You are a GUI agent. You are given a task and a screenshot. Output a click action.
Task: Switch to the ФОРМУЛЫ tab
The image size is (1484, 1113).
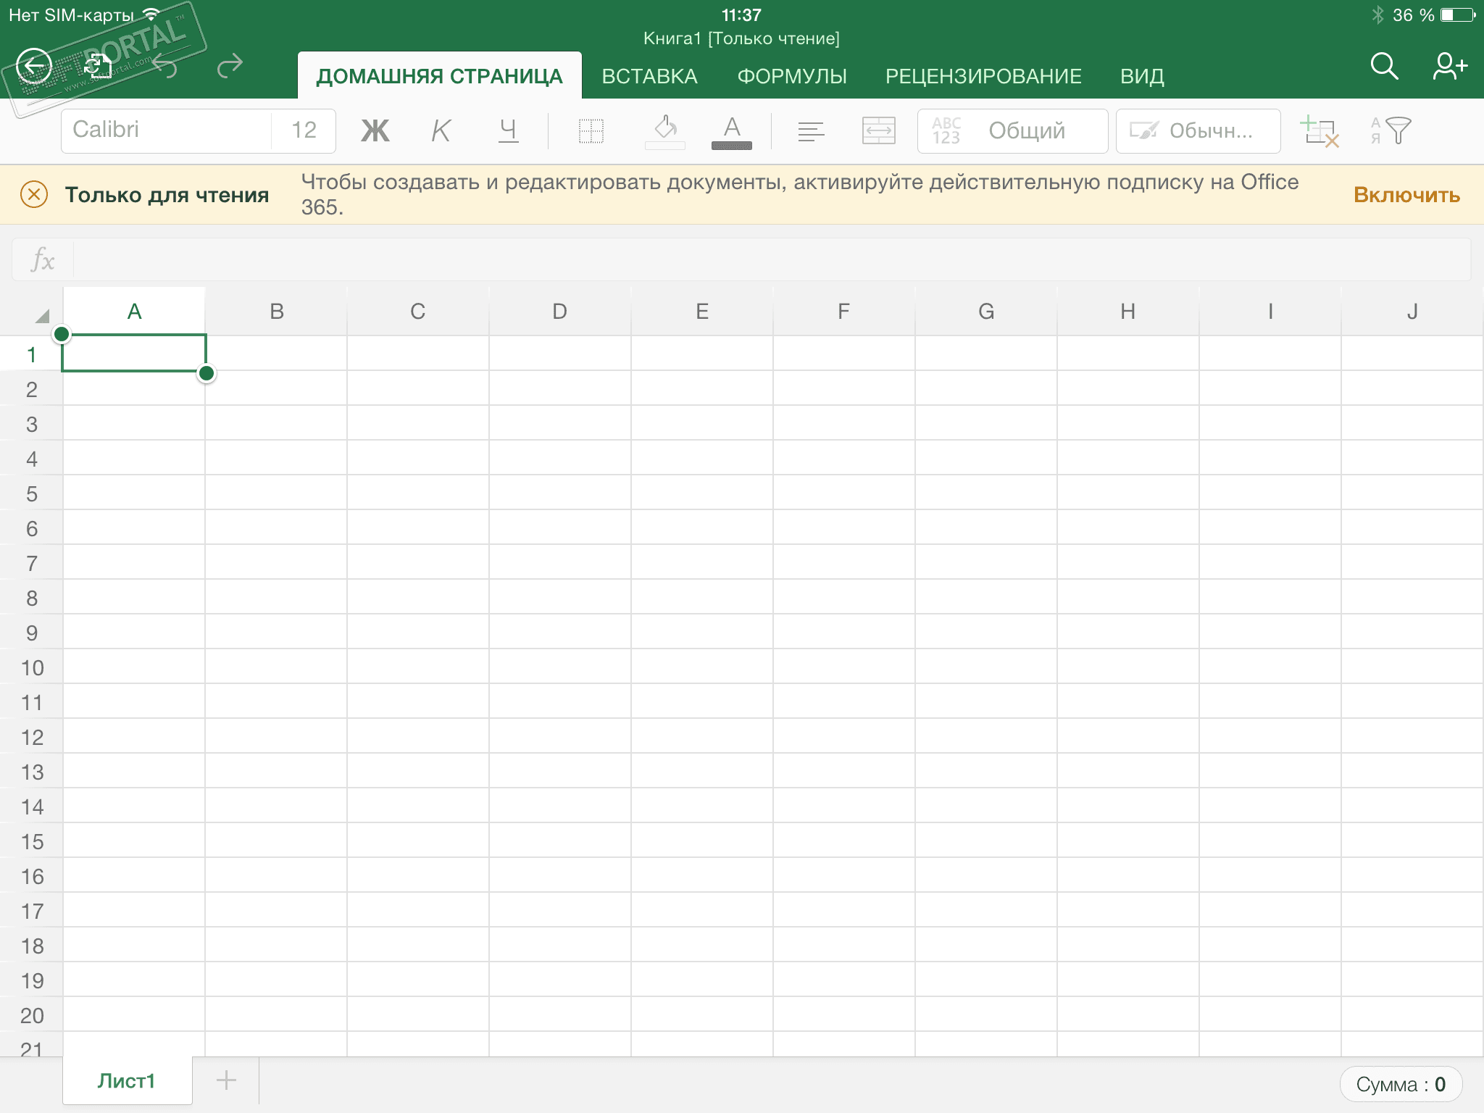pos(791,76)
